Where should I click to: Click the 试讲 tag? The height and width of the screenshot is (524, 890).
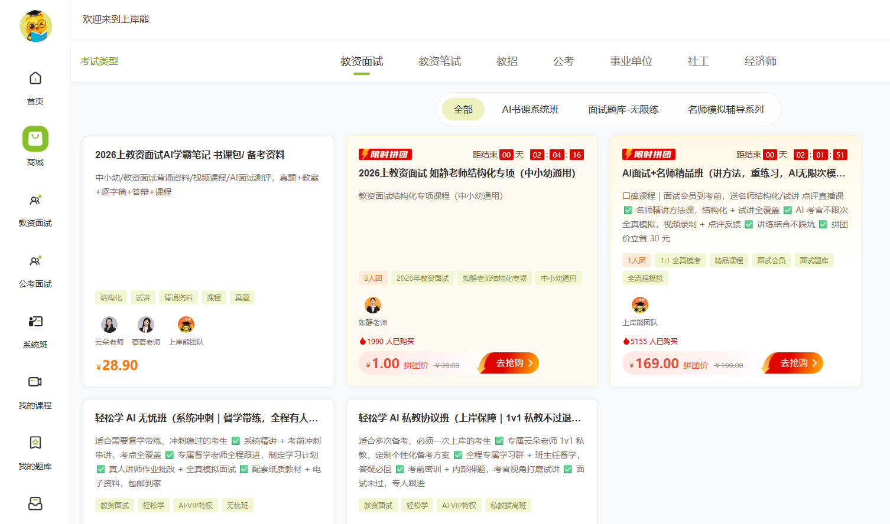[x=143, y=297]
